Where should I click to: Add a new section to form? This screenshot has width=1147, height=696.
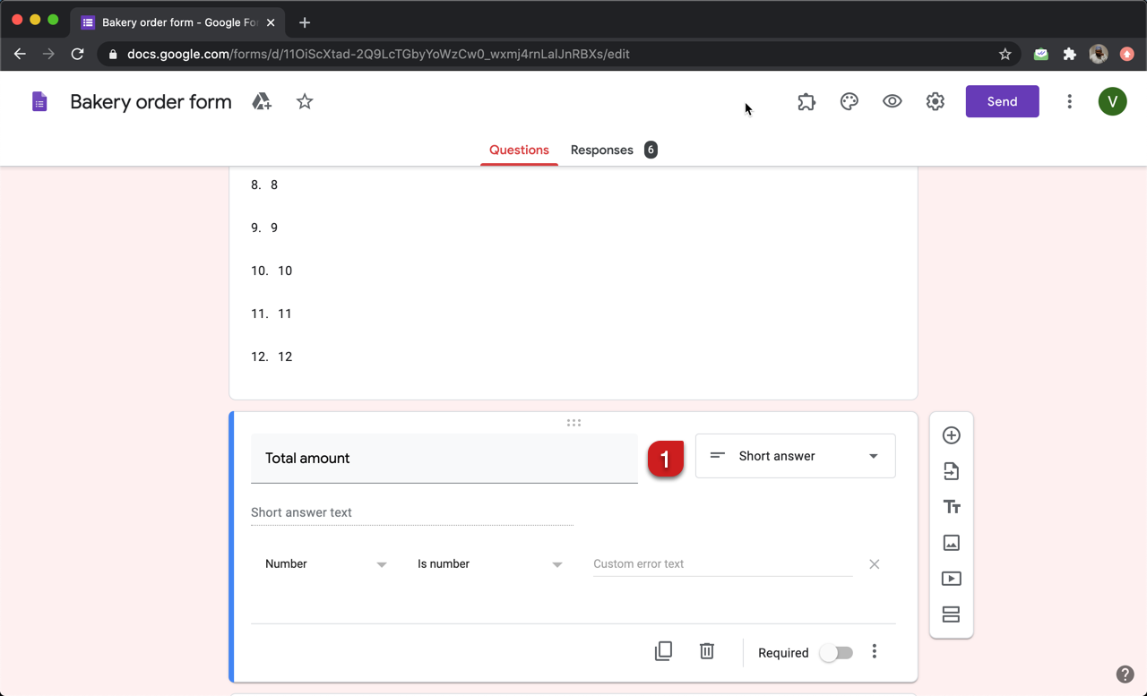pyautogui.click(x=951, y=614)
